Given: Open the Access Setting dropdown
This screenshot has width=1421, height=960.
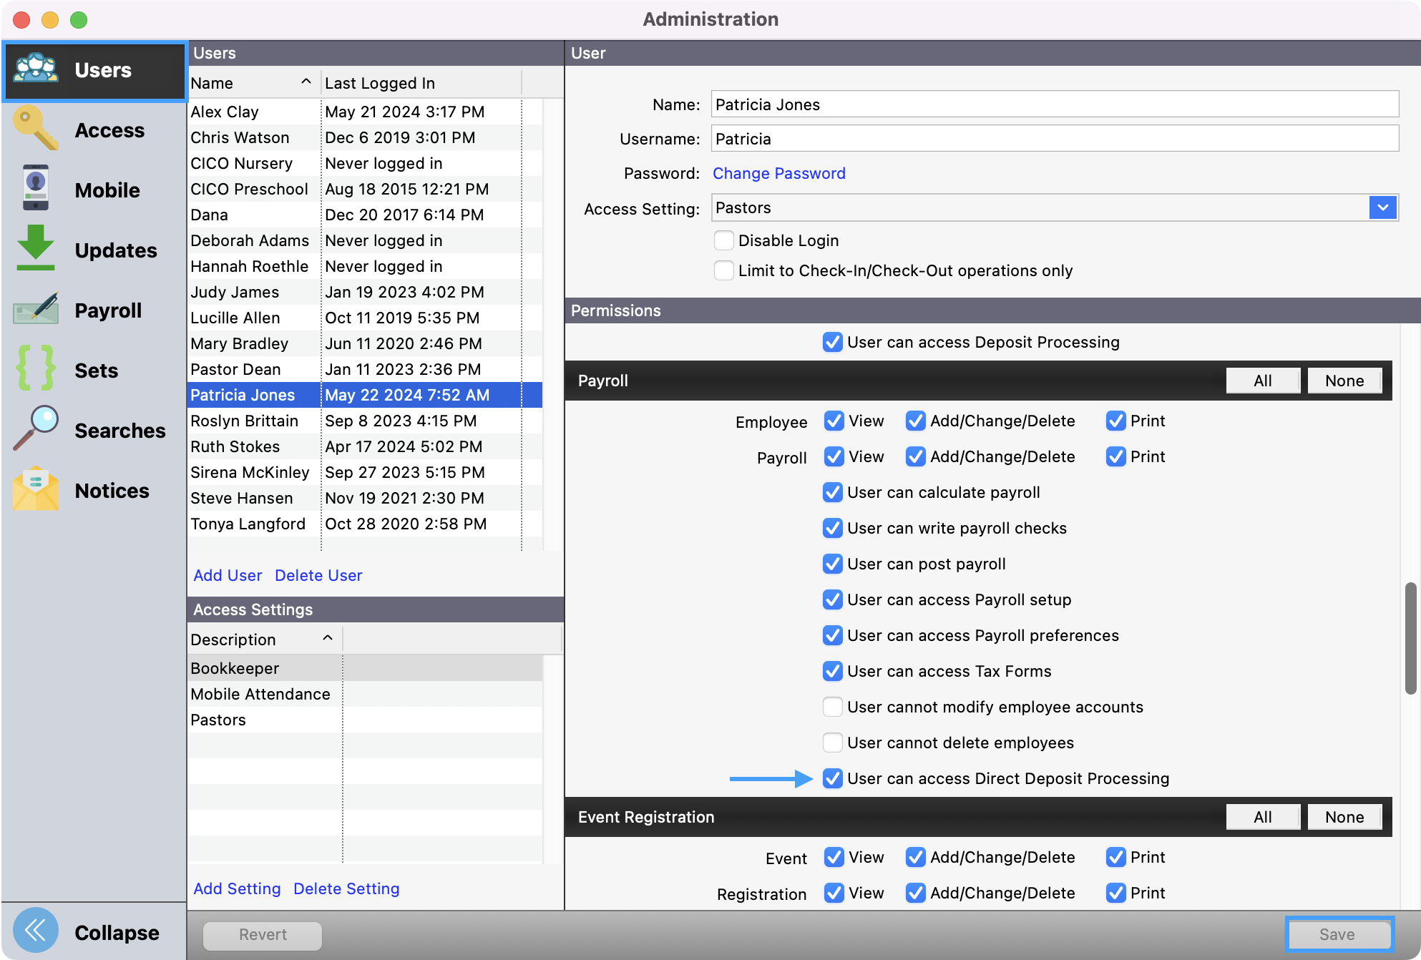Looking at the screenshot, I should (x=1382, y=207).
